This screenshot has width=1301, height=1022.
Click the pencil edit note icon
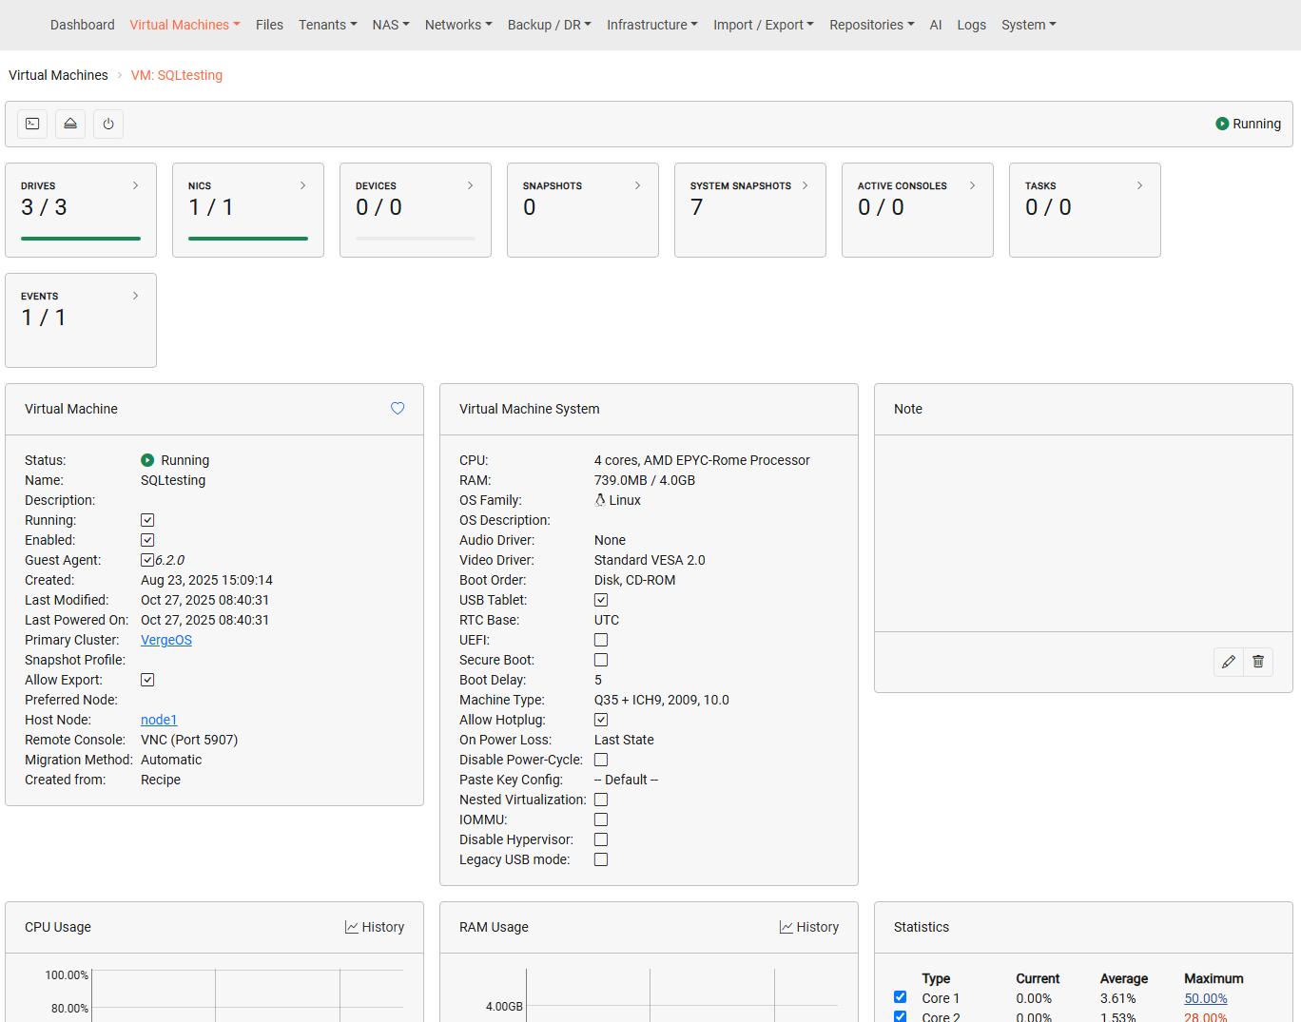click(1229, 662)
